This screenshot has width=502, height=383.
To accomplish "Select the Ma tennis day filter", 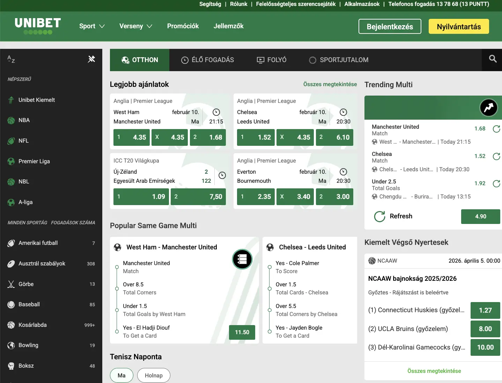I will click(121, 375).
